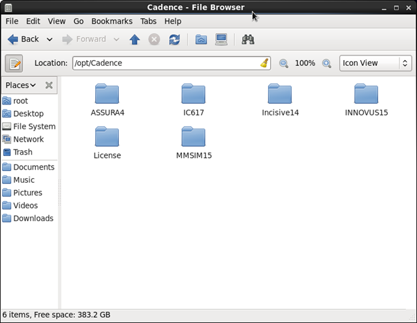417x323 pixels.
Task: Select the License folder icon
Action: point(107,136)
